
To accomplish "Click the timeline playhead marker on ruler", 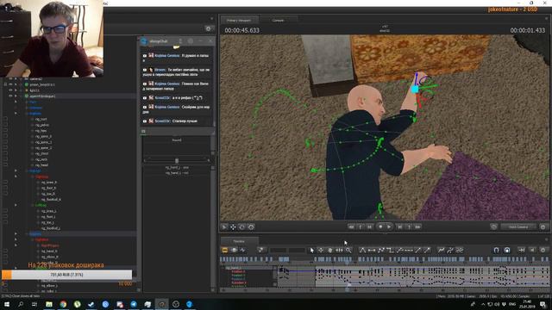I will [x=347, y=262].
